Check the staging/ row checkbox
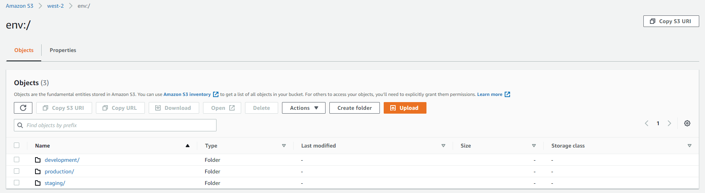This screenshot has height=193, width=705. [x=17, y=183]
